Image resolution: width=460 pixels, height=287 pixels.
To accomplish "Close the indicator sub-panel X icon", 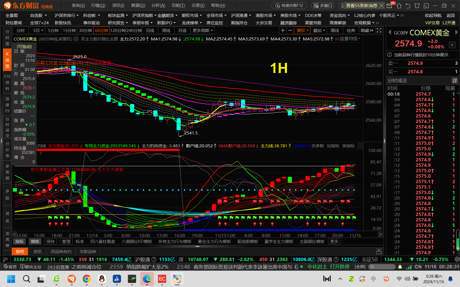I will coord(360,146).
